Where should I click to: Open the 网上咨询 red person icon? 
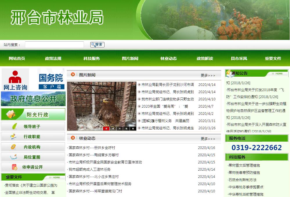pyautogui.click(x=15, y=77)
